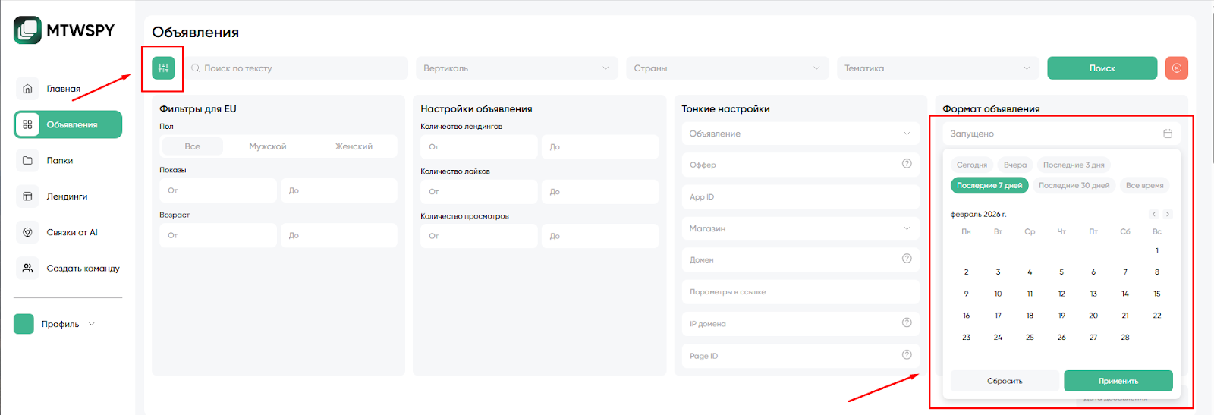
Task: Open the Запущено date picker field
Action: click(x=1061, y=134)
